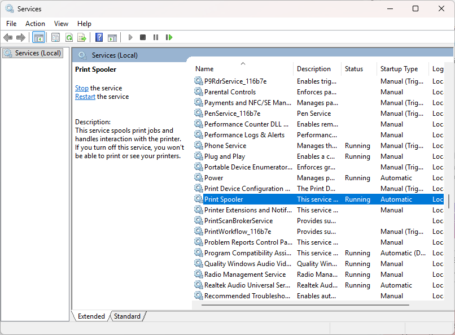Open the Help menu
This screenshot has width=455, height=335.
pyautogui.click(x=84, y=24)
